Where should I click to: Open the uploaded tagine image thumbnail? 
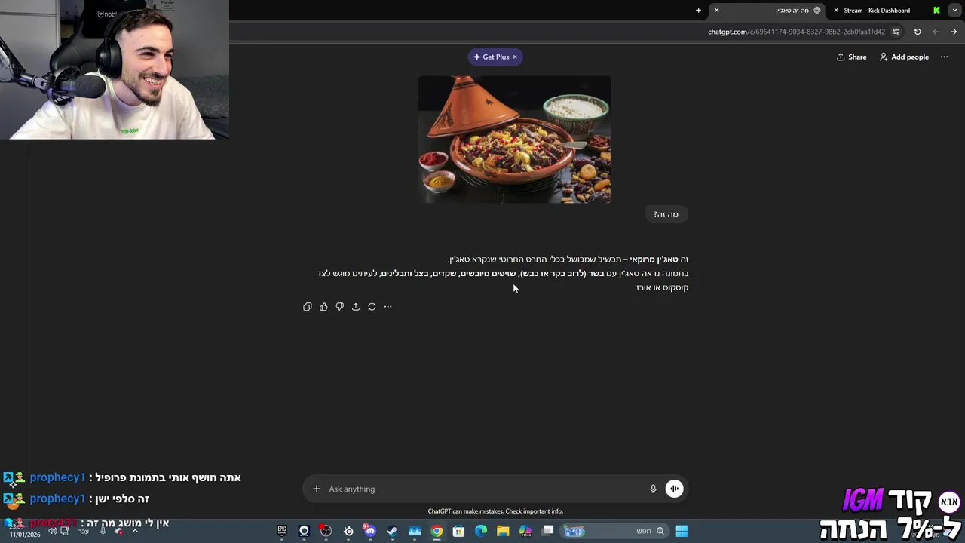[x=514, y=139]
